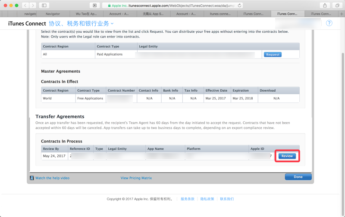Switch to the Wu Tao在 Ap... tab
Viewport: 345px width, 217px height.
point(86,14)
